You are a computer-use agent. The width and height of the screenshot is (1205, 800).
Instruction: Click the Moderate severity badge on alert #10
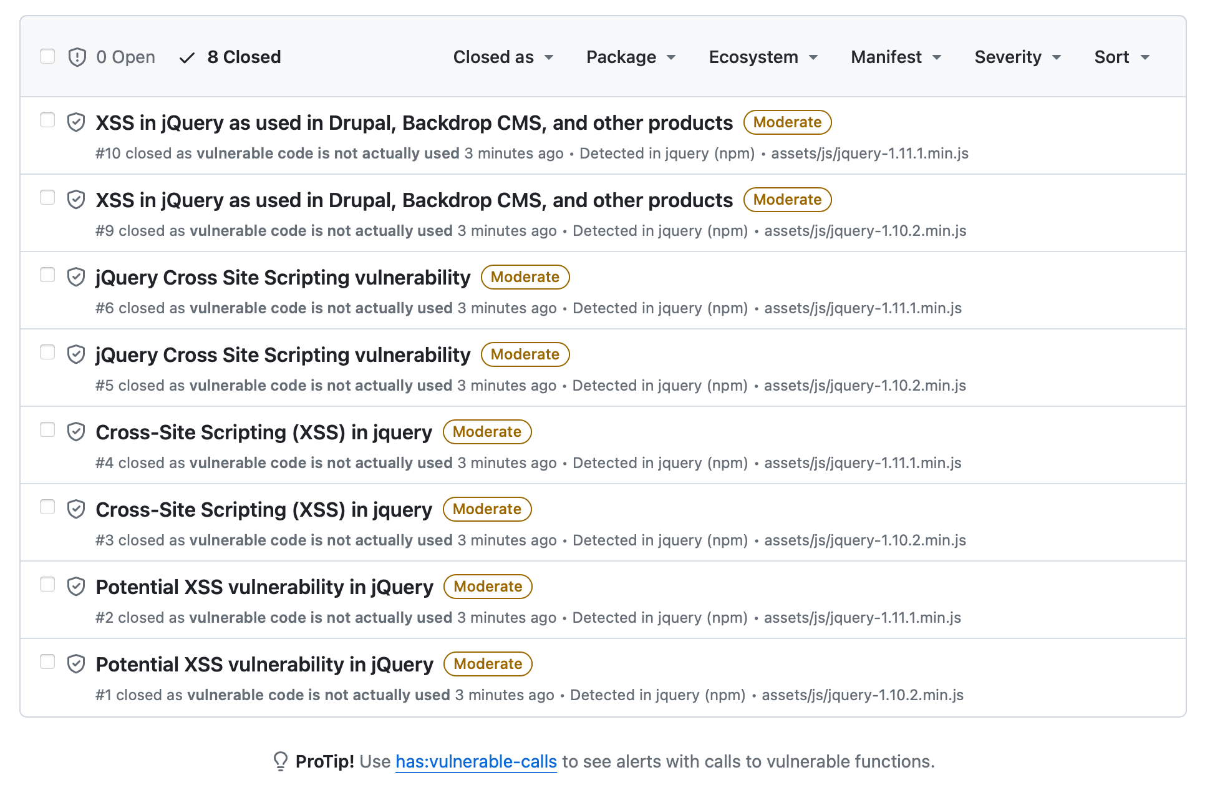787,122
